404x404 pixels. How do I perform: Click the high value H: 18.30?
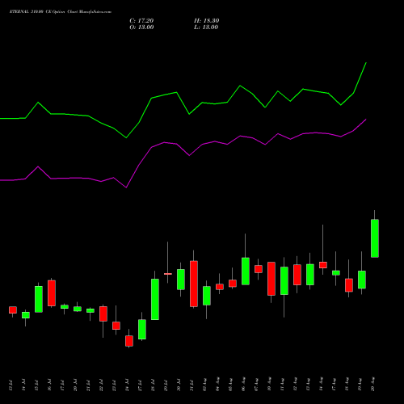tap(206, 21)
